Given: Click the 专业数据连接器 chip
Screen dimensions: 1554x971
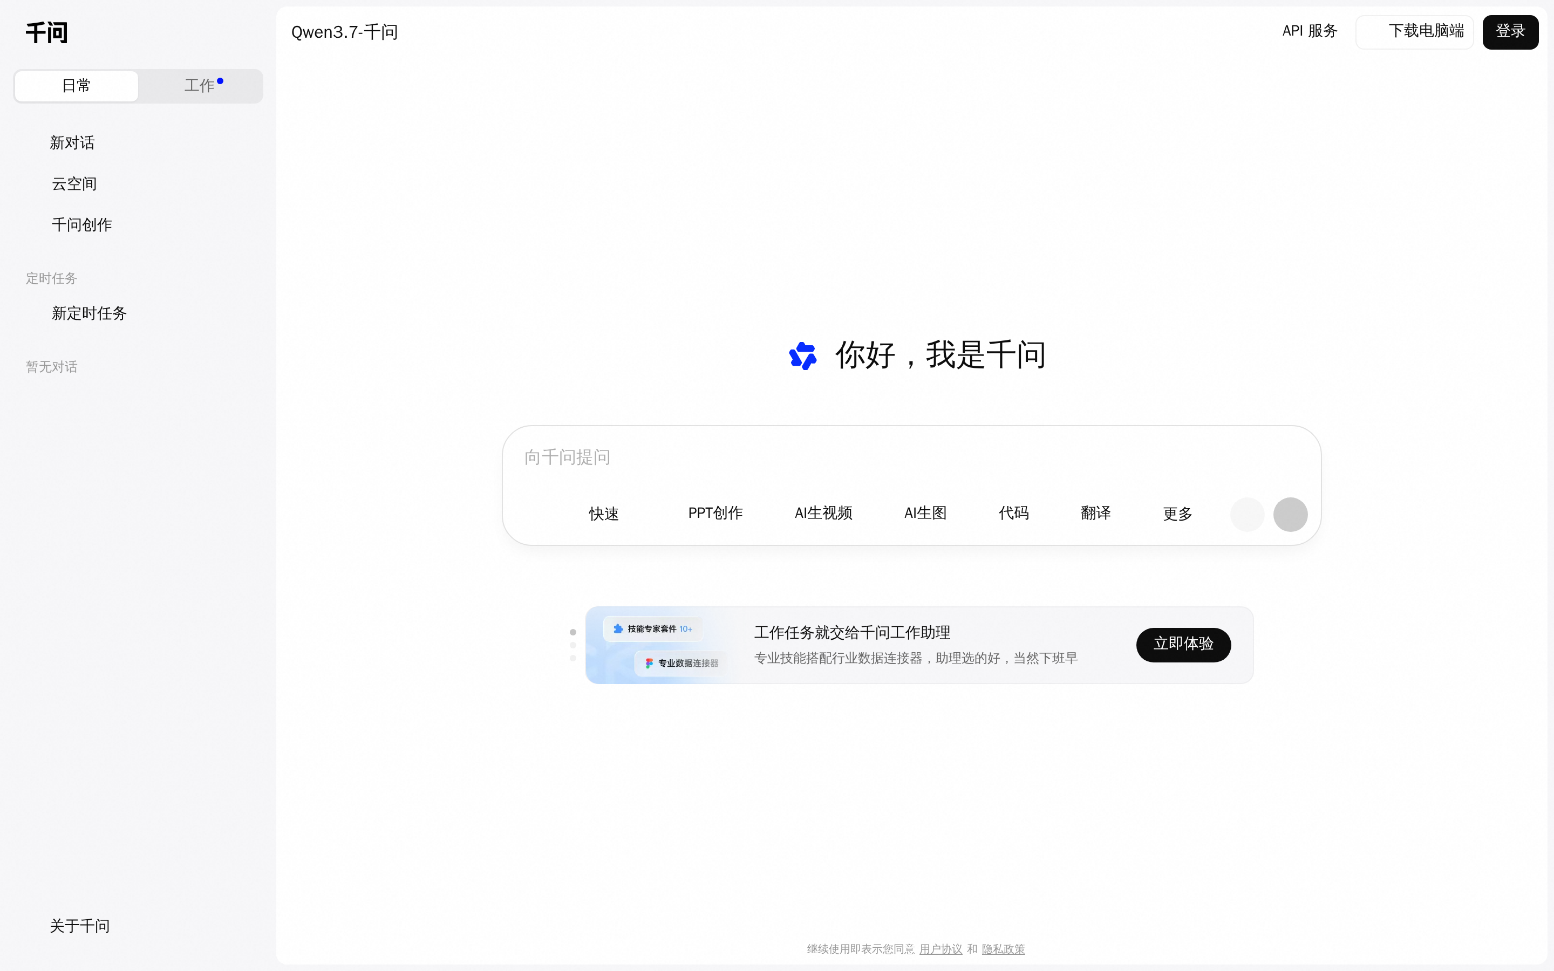Looking at the screenshot, I should point(682,663).
